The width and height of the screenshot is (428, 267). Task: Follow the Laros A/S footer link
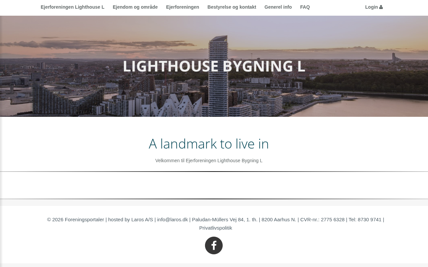142,220
